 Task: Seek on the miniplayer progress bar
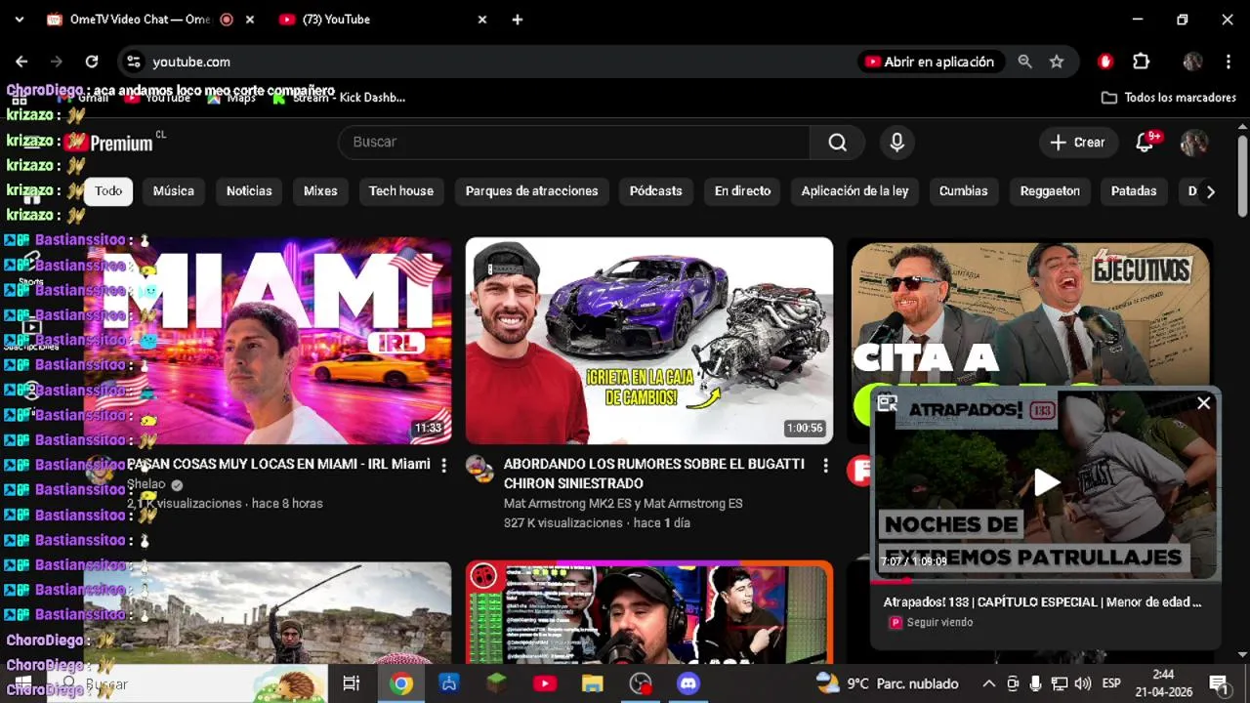point(1046,581)
